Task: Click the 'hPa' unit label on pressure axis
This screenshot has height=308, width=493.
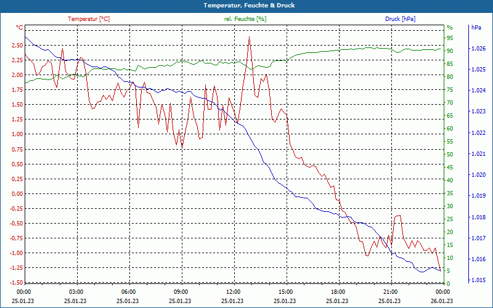Action: [476, 28]
